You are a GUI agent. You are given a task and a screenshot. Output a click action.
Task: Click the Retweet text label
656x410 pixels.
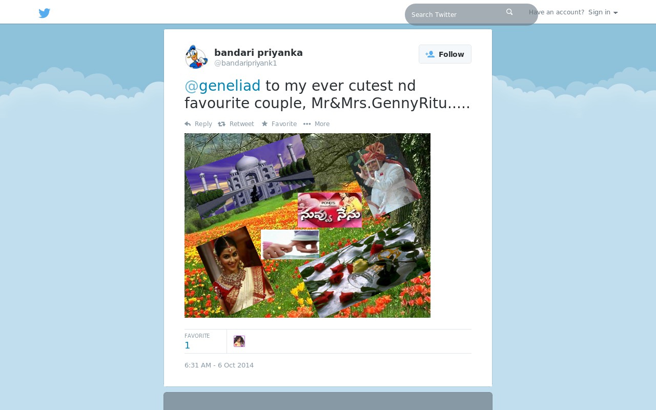click(242, 124)
